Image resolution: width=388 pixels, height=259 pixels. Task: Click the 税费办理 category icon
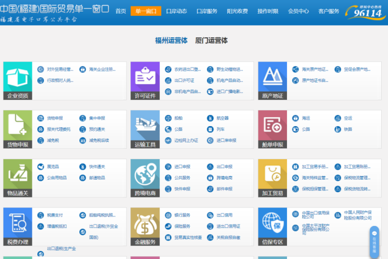tap(17, 226)
